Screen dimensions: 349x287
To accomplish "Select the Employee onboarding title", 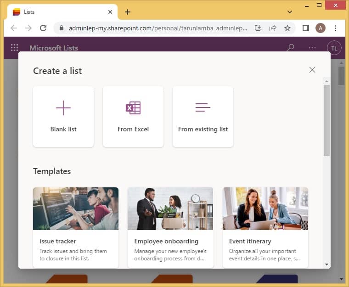I will click(166, 242).
